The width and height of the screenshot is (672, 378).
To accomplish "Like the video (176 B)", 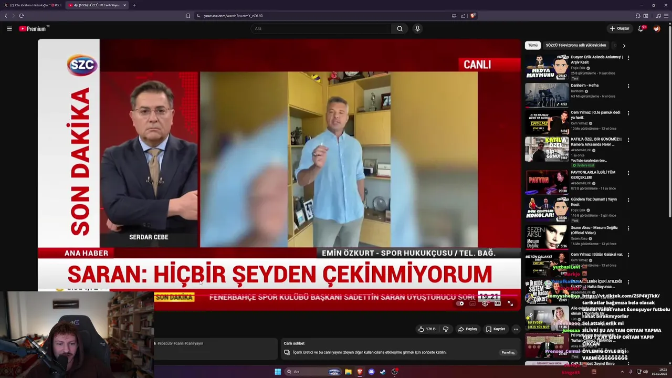I will click(427, 329).
